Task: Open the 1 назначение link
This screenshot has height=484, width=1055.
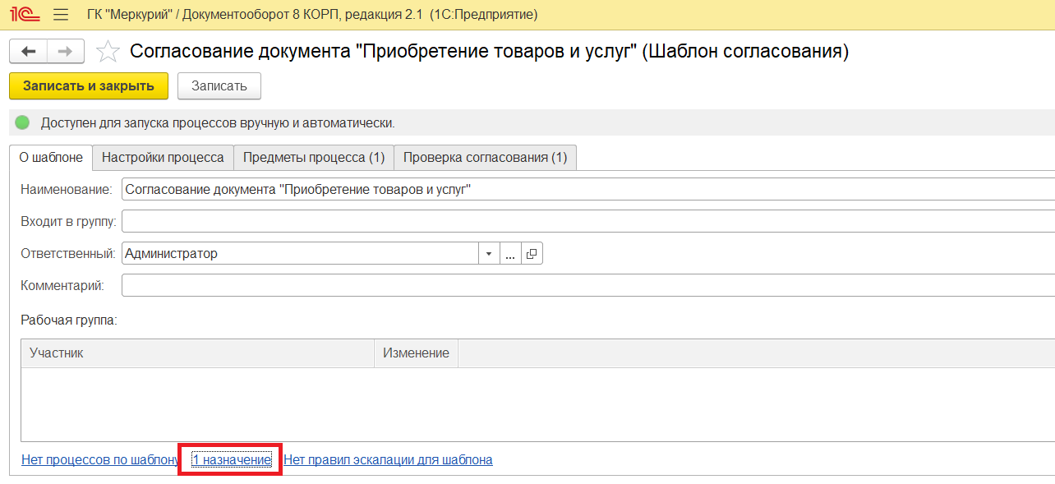Action: (x=232, y=460)
